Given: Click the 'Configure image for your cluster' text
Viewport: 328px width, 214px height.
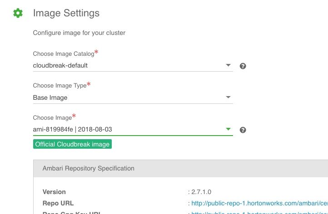Looking at the screenshot, I should tap(79, 33).
